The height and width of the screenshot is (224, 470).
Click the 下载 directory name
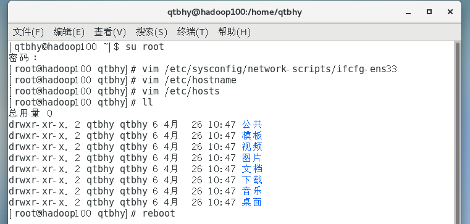click(x=252, y=180)
